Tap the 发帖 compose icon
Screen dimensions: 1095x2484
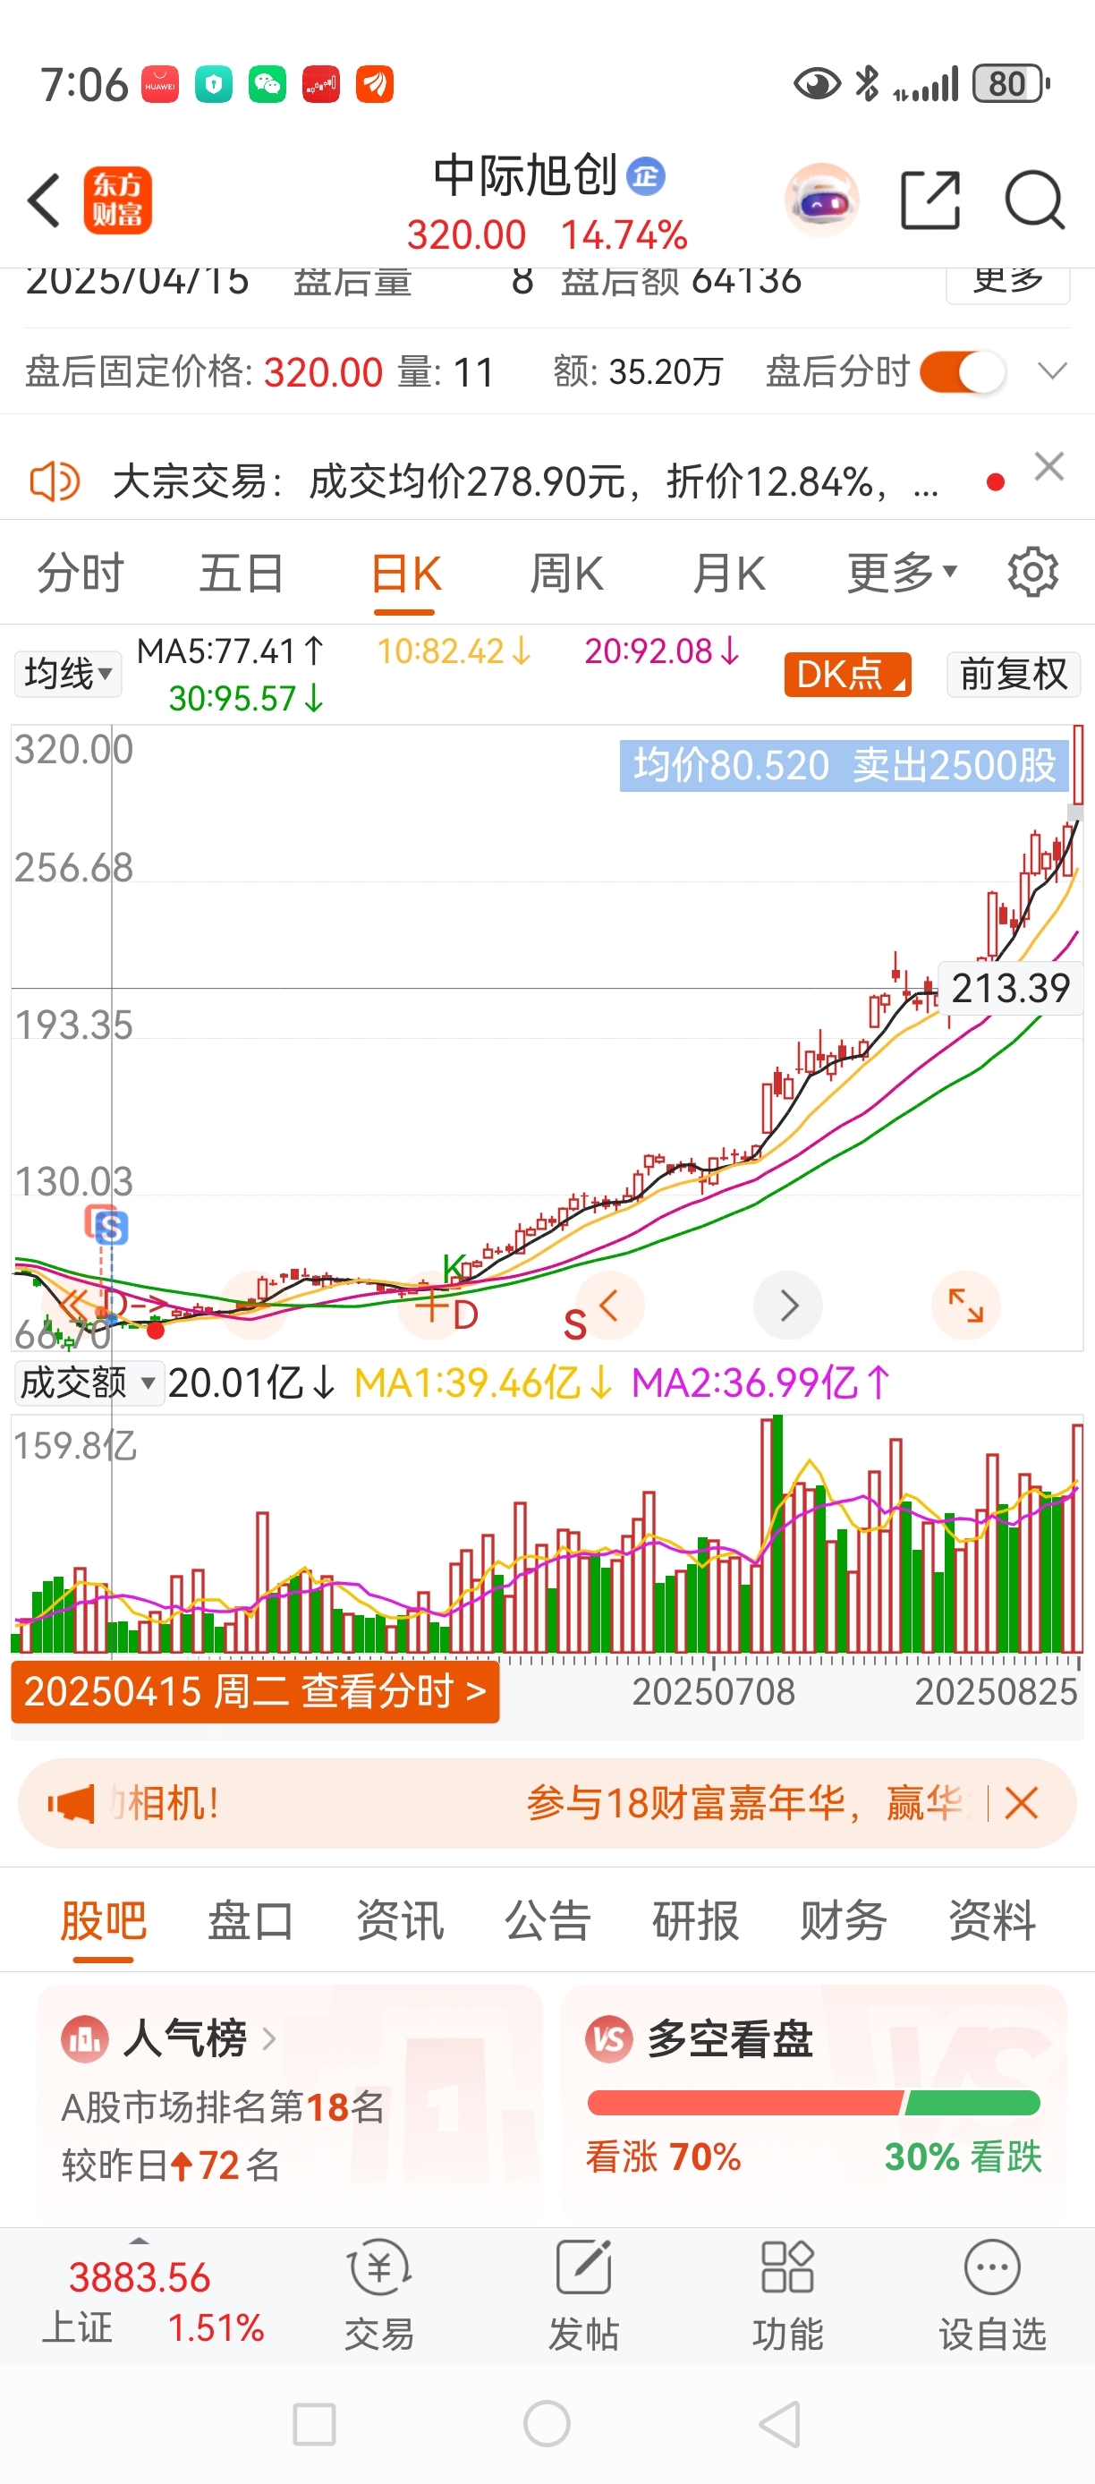point(583,2268)
